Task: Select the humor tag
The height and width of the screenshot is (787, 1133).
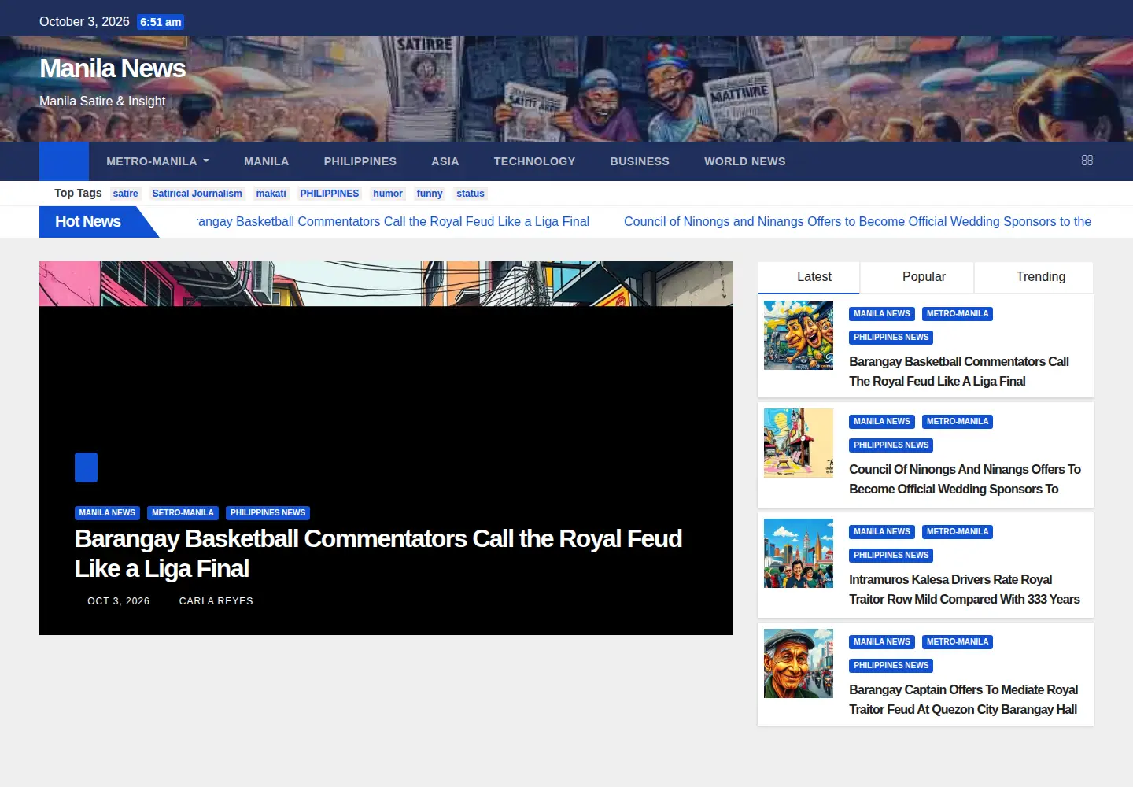Action: 388,194
